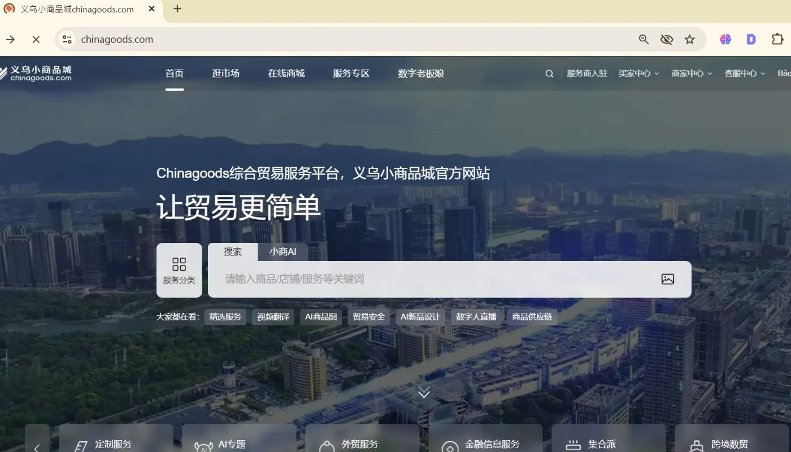Image resolution: width=791 pixels, height=452 pixels.
Task: Open the 集合派 card
Action: point(609,438)
